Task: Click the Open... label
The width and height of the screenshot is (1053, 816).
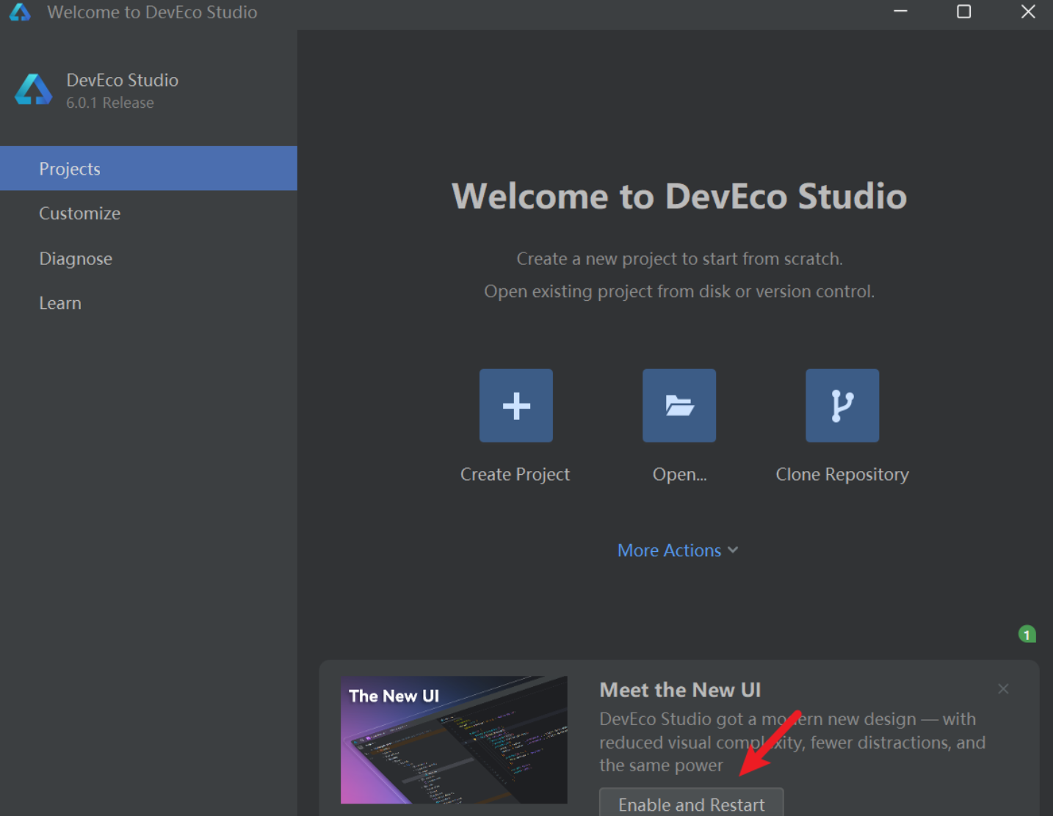Action: [679, 475]
